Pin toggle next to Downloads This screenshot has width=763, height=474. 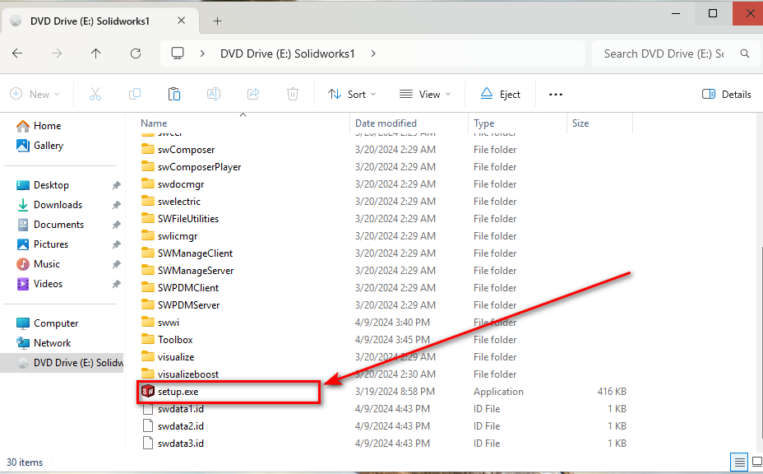tap(116, 205)
